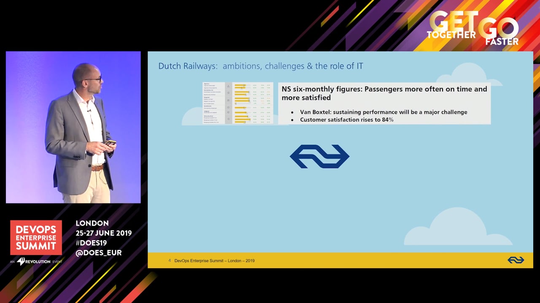Click headline 'NS six-monthly figures: Passengers more often'
This screenshot has width=540, height=303.
pos(384,93)
